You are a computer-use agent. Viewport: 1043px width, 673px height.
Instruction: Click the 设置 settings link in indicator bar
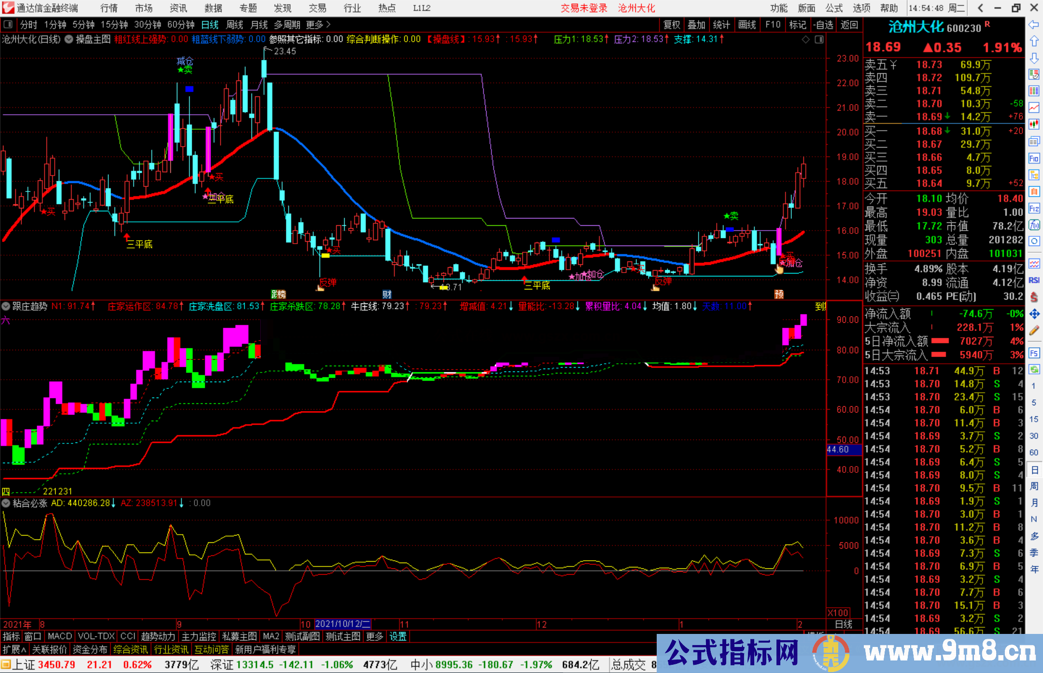tap(398, 636)
